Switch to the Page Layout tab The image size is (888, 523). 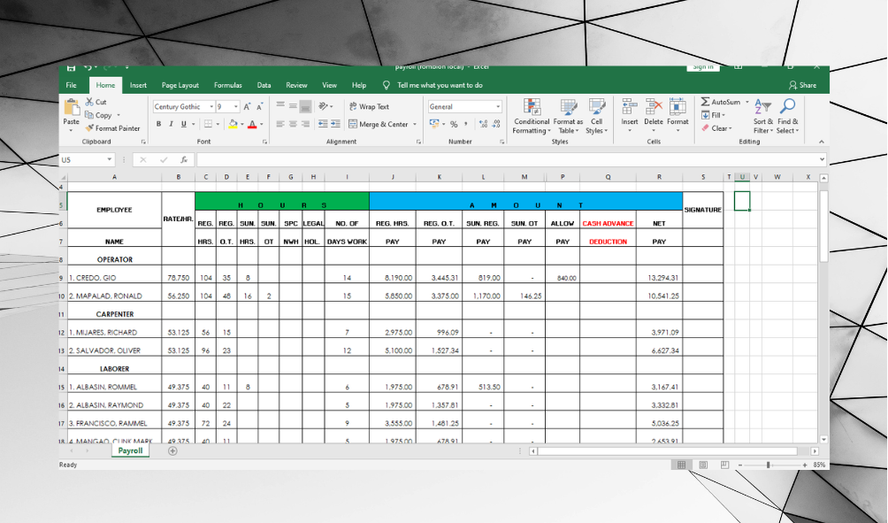point(180,85)
